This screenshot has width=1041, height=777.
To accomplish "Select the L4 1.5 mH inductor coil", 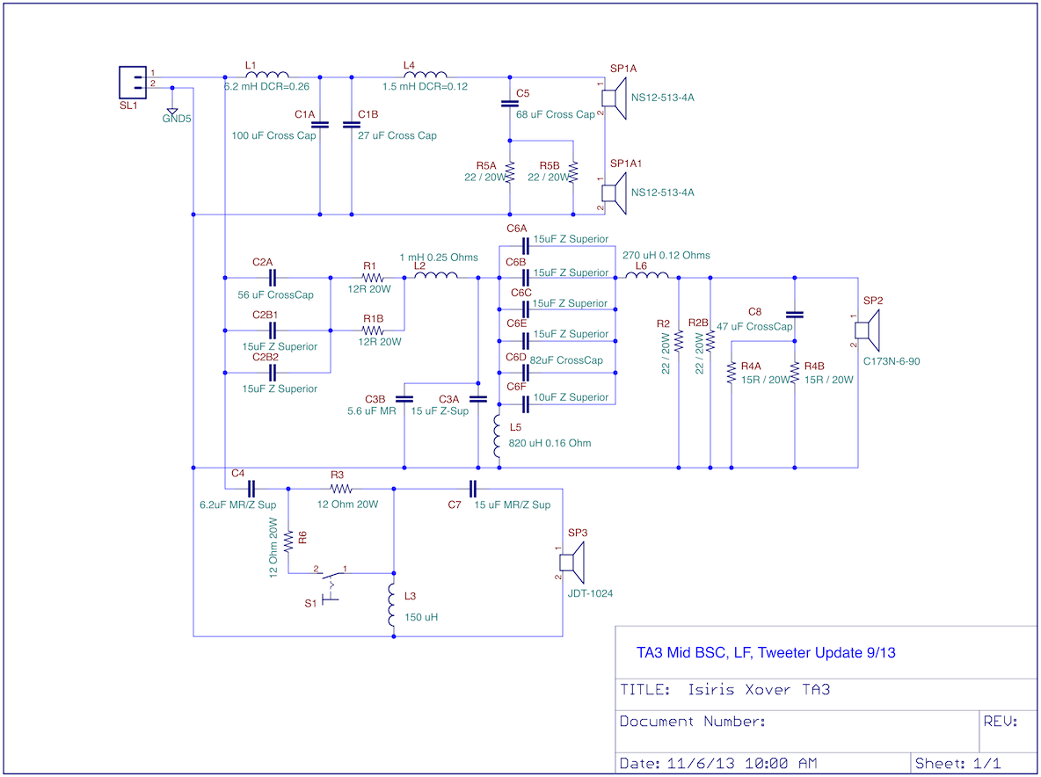I will pos(425,75).
